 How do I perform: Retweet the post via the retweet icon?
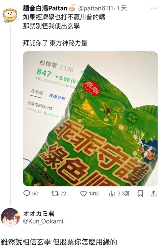click(x=55, y=193)
